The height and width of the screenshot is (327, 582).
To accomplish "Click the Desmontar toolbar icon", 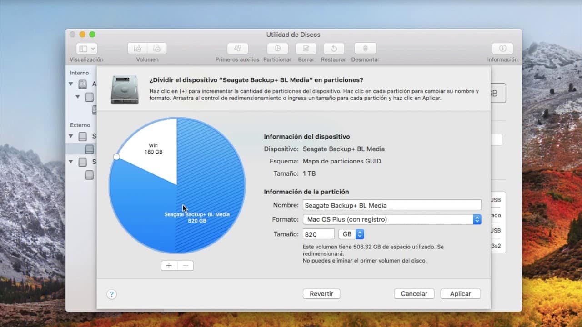I will pos(365,48).
